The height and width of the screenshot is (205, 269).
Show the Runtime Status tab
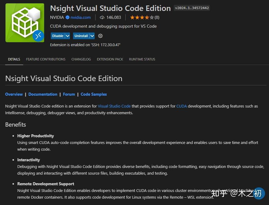pos(142,59)
